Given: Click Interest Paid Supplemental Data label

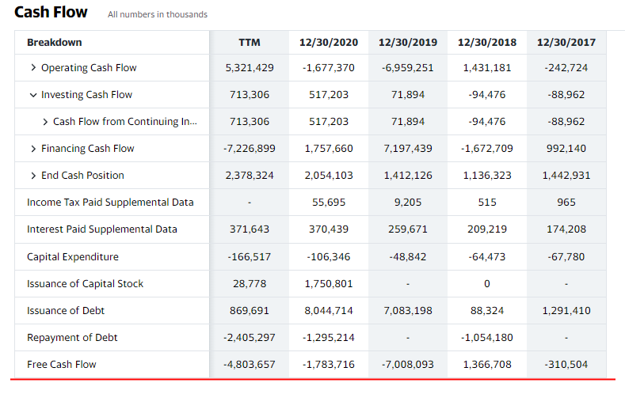Looking at the screenshot, I should click(102, 229).
